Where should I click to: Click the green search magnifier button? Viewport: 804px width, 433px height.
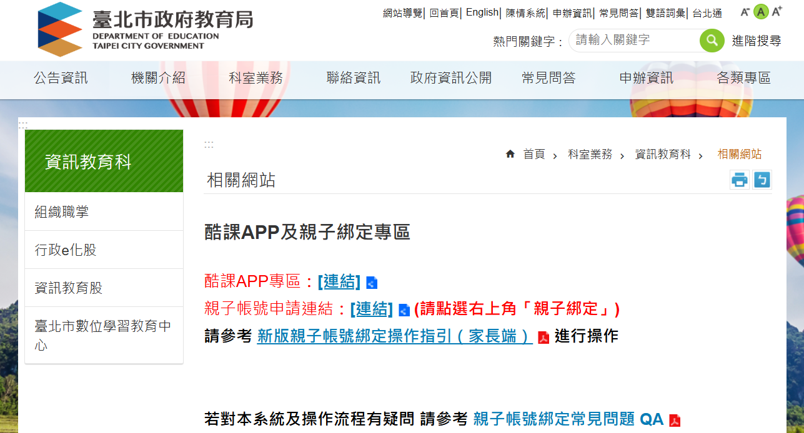point(712,41)
